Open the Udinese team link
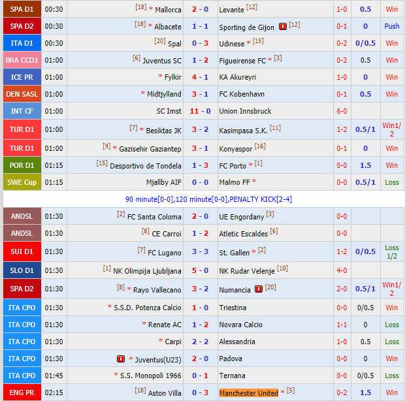This screenshot has width=405, height=401. click(x=231, y=44)
